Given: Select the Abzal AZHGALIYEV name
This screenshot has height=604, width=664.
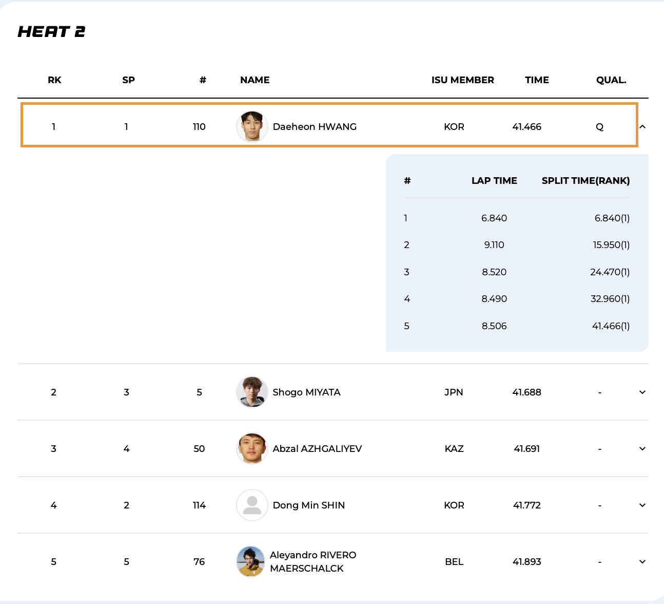Looking at the screenshot, I should (x=317, y=449).
